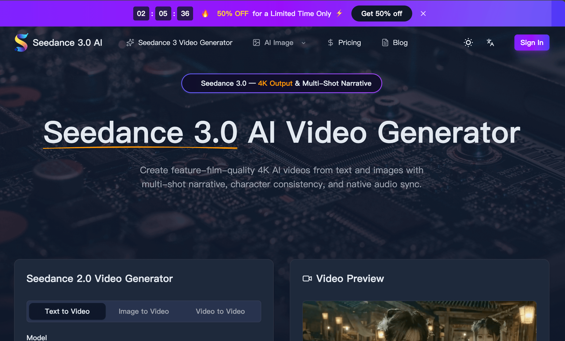Click the video preview thumbnail

(424, 322)
